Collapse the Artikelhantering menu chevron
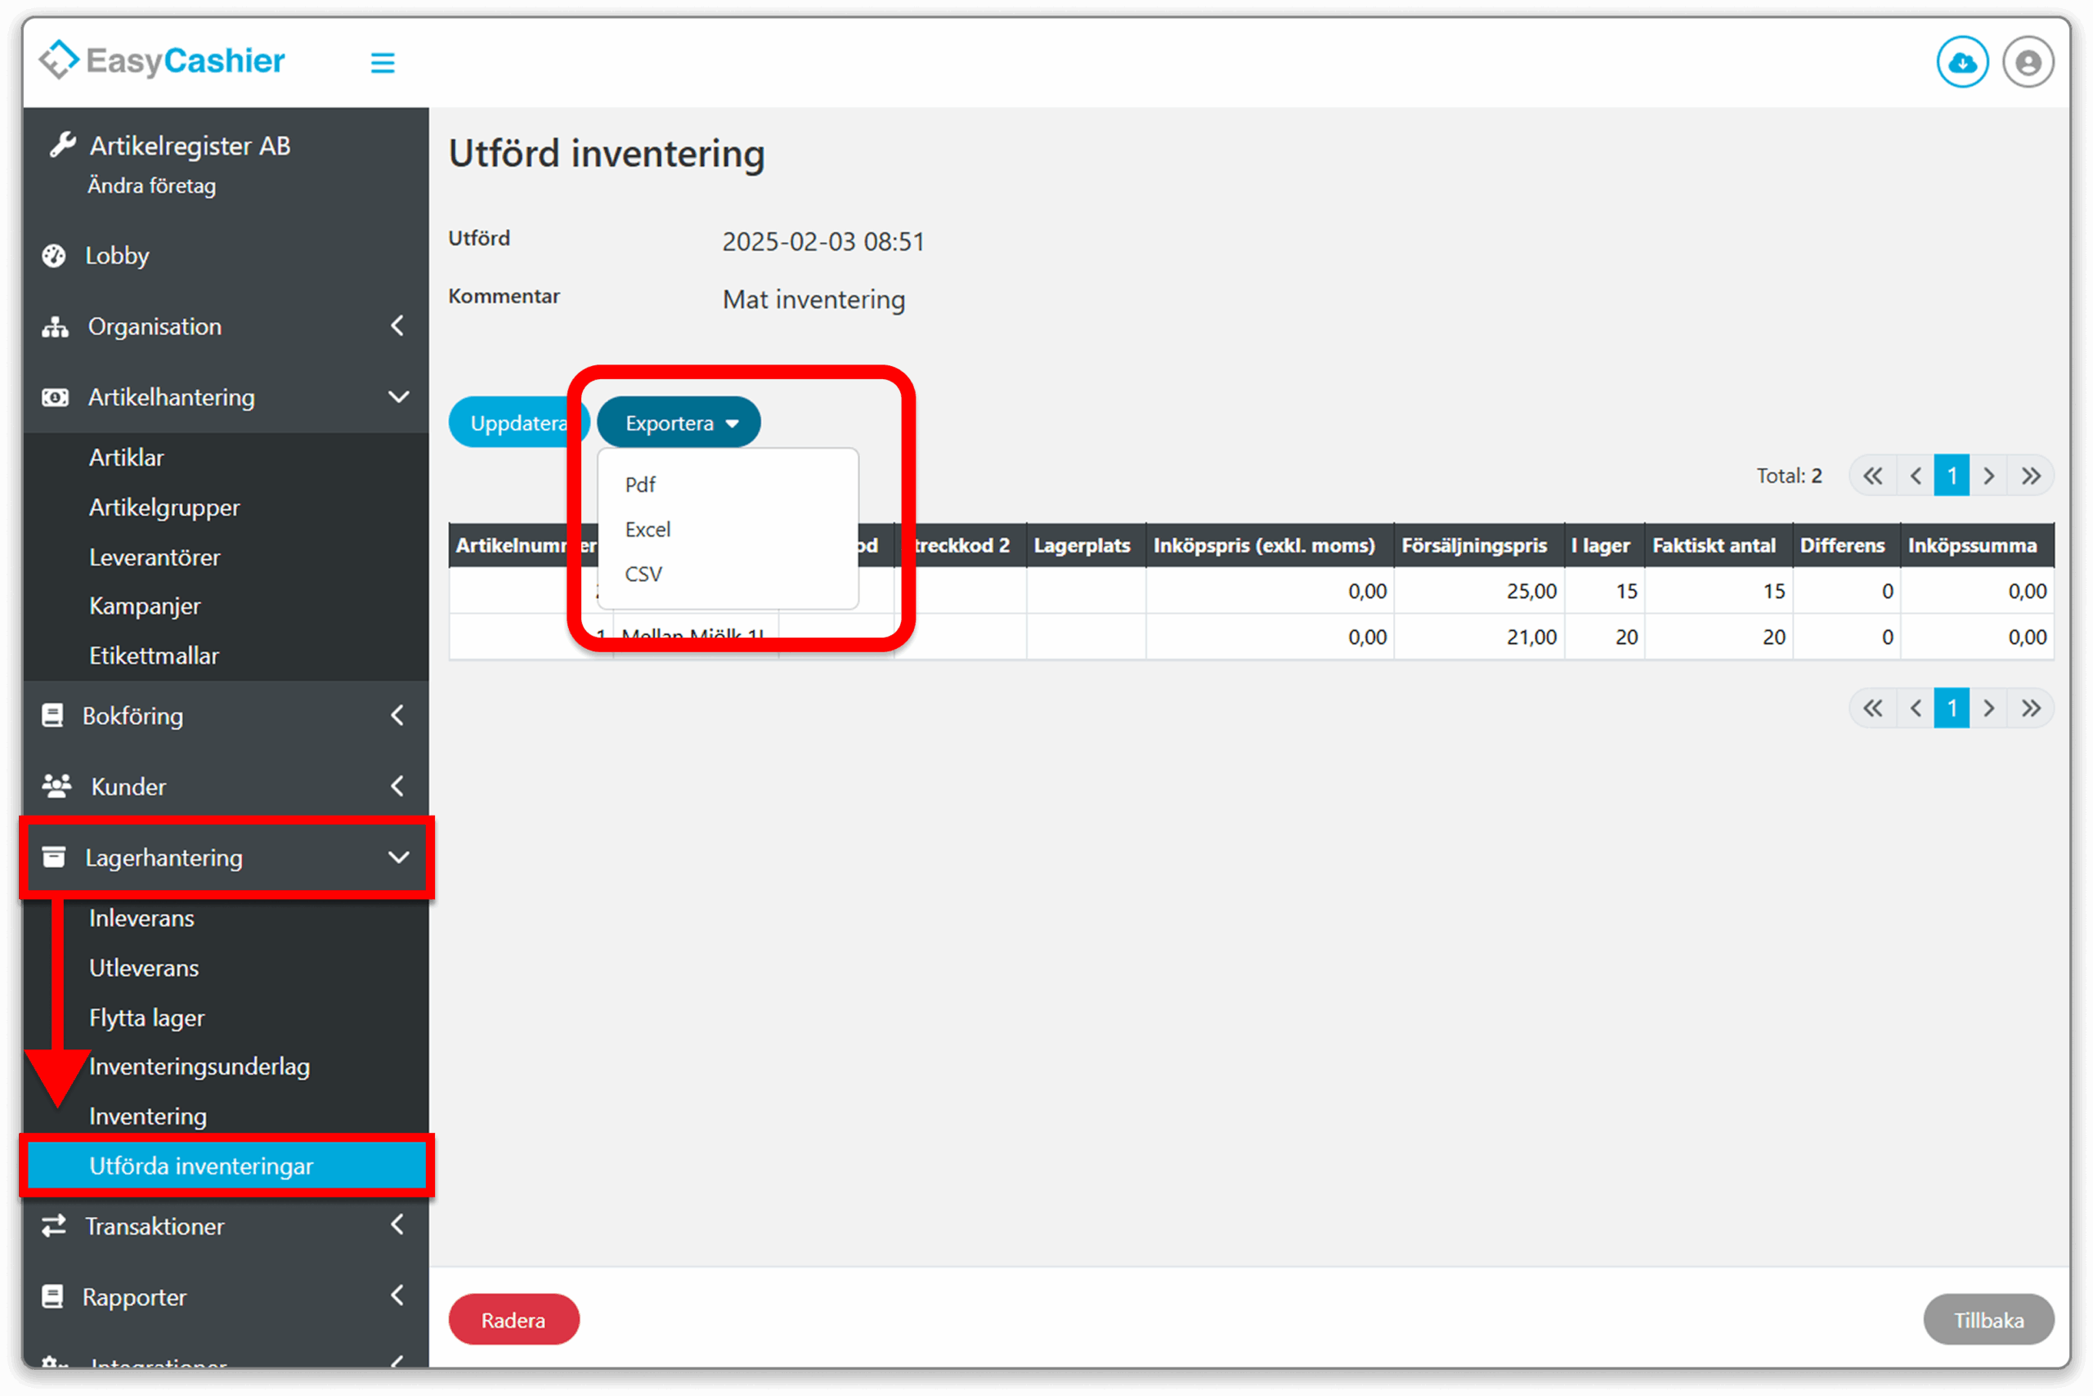The height and width of the screenshot is (1396, 2093). click(x=399, y=396)
